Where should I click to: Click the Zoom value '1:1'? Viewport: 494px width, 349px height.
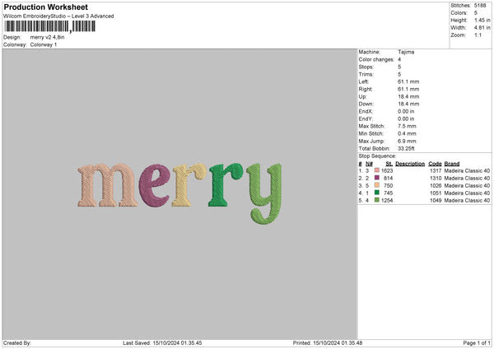click(478, 35)
